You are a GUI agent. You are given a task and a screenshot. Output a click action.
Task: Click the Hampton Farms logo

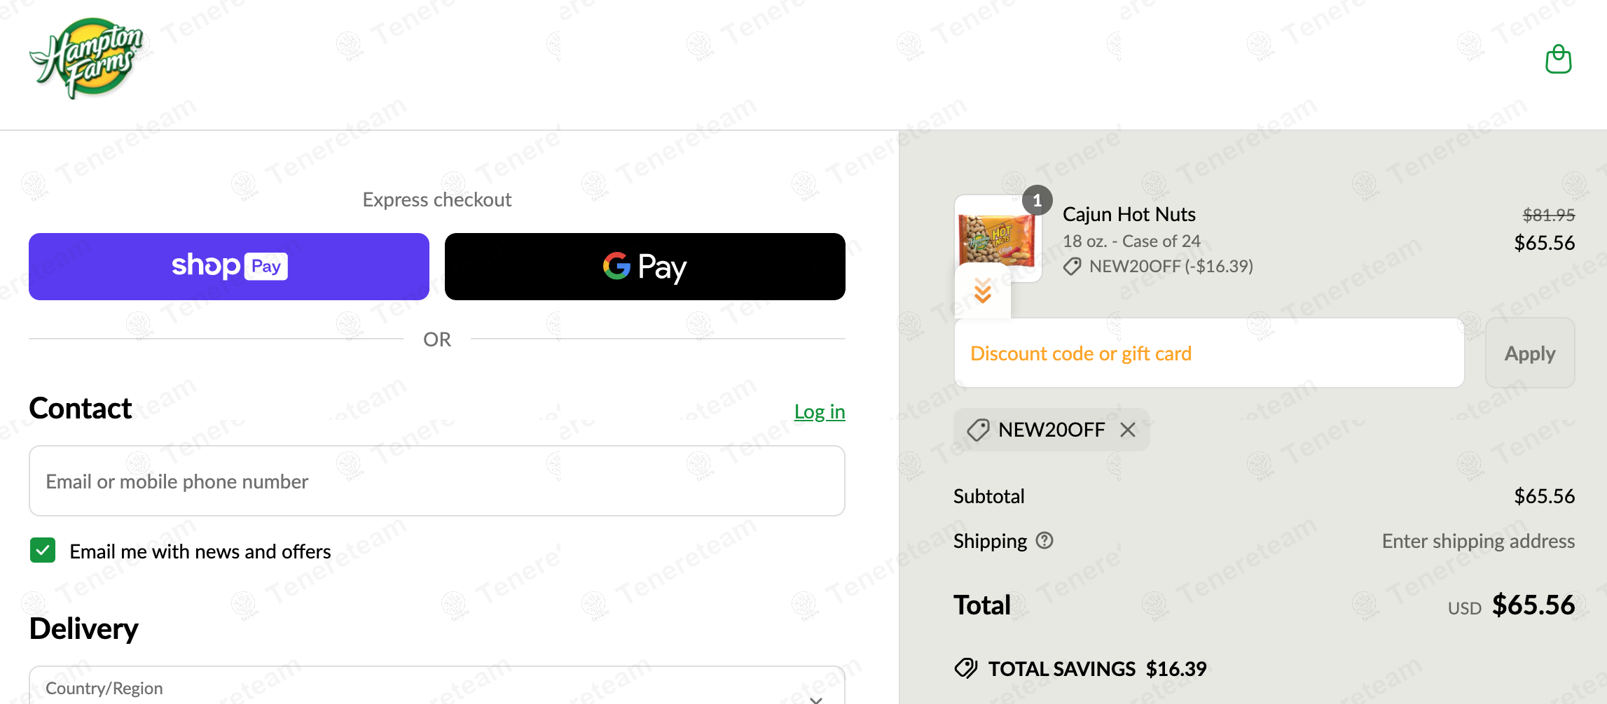click(87, 58)
